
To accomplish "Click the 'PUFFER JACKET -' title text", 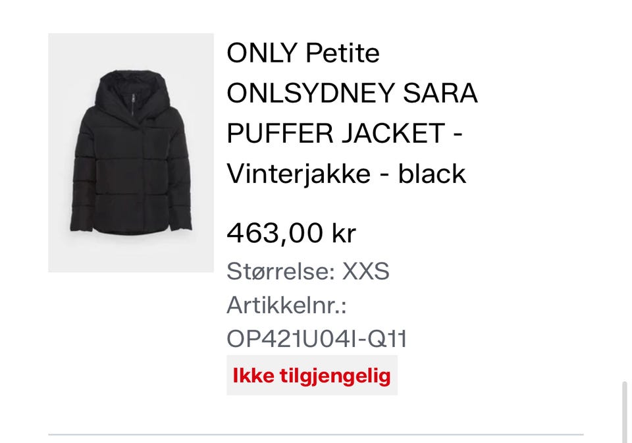I will pyautogui.click(x=344, y=133).
